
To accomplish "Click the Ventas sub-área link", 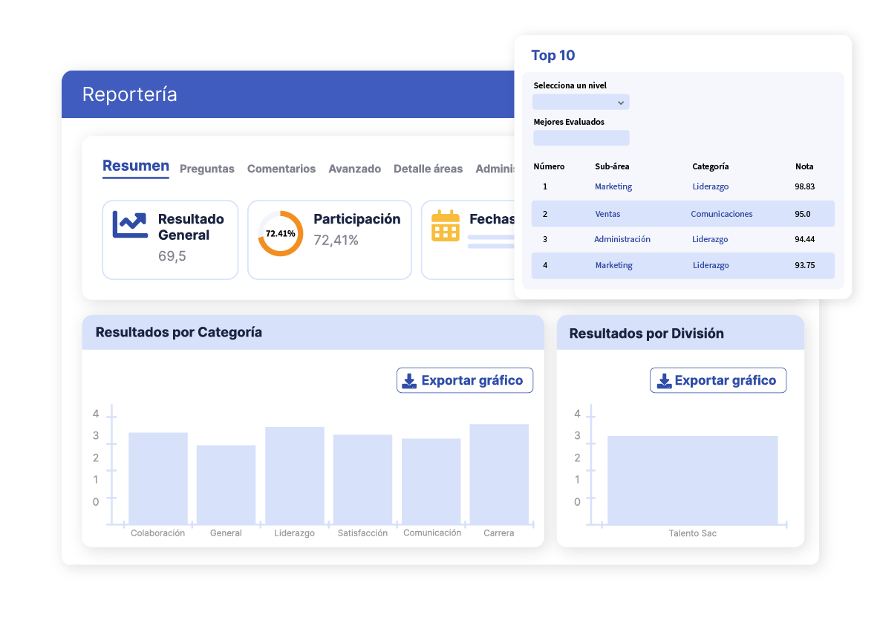I will coord(607,214).
